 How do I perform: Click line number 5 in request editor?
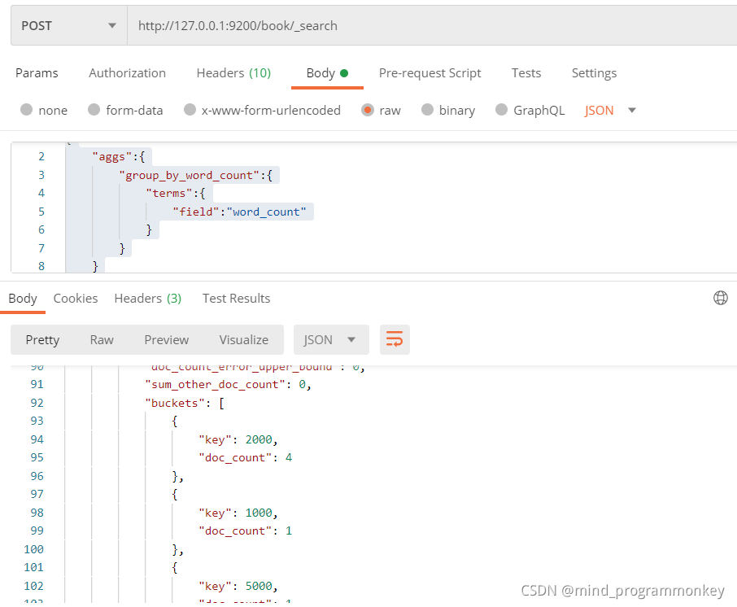coord(41,212)
